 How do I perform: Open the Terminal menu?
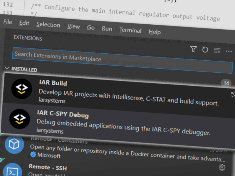point(130,30)
